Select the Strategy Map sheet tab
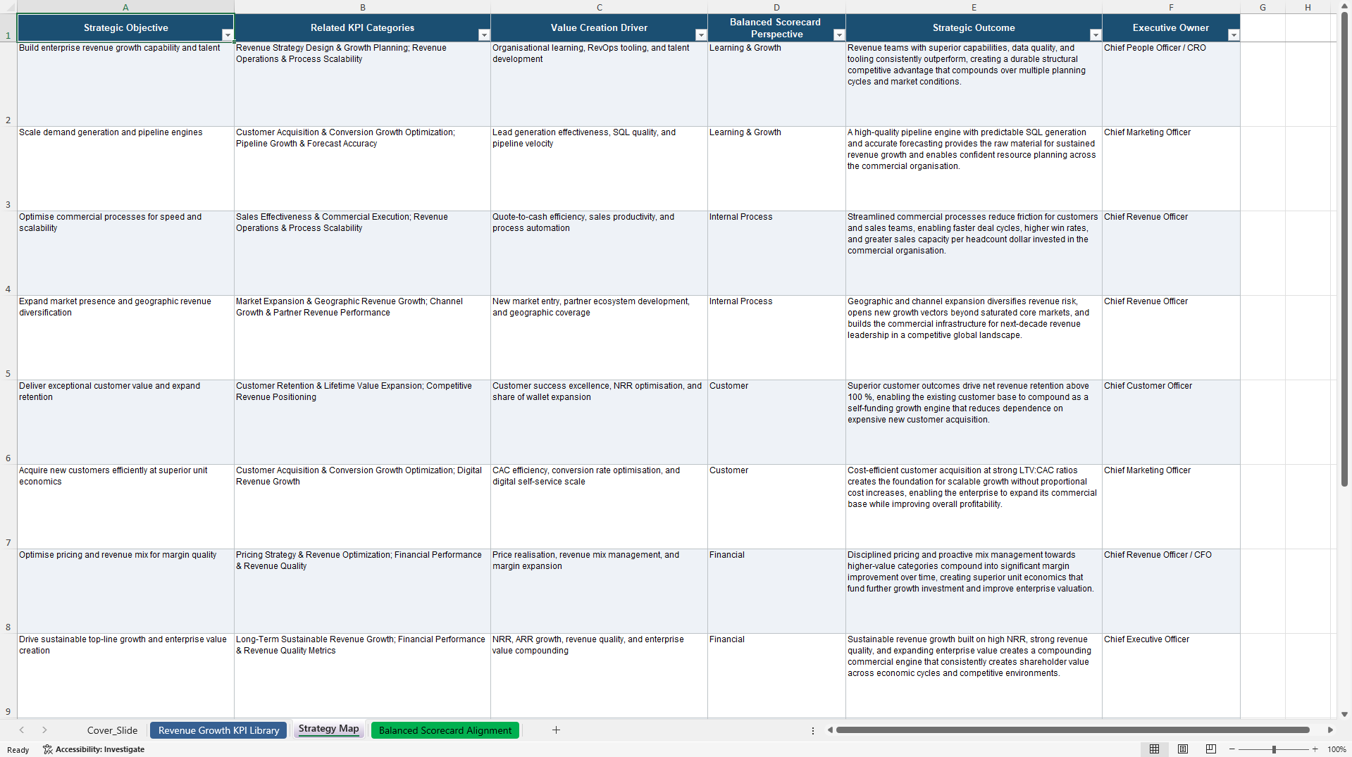This screenshot has height=757, width=1352. [x=328, y=729]
